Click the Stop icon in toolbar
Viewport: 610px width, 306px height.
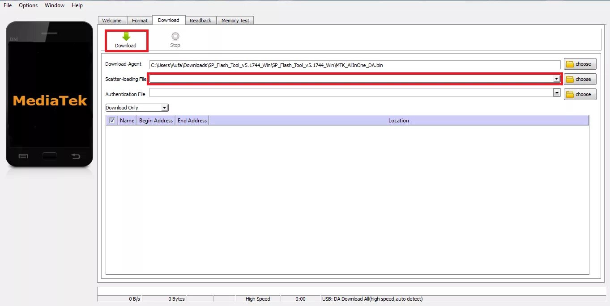tap(175, 37)
